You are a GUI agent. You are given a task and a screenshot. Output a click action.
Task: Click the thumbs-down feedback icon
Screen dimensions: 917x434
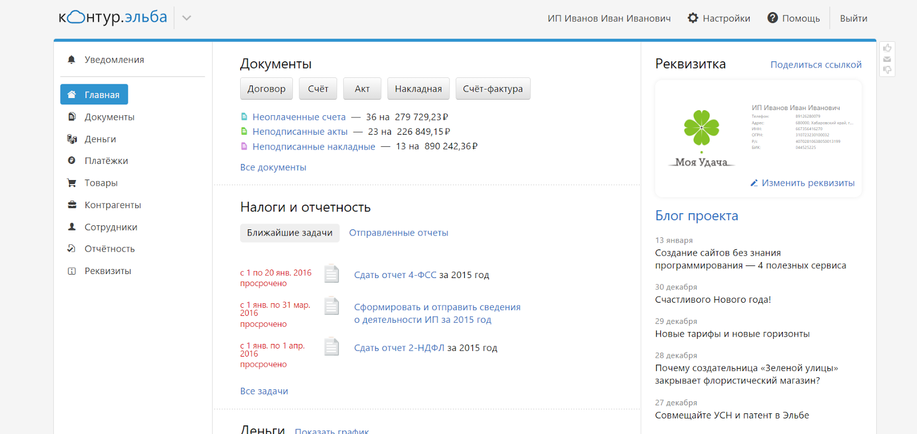point(887,70)
